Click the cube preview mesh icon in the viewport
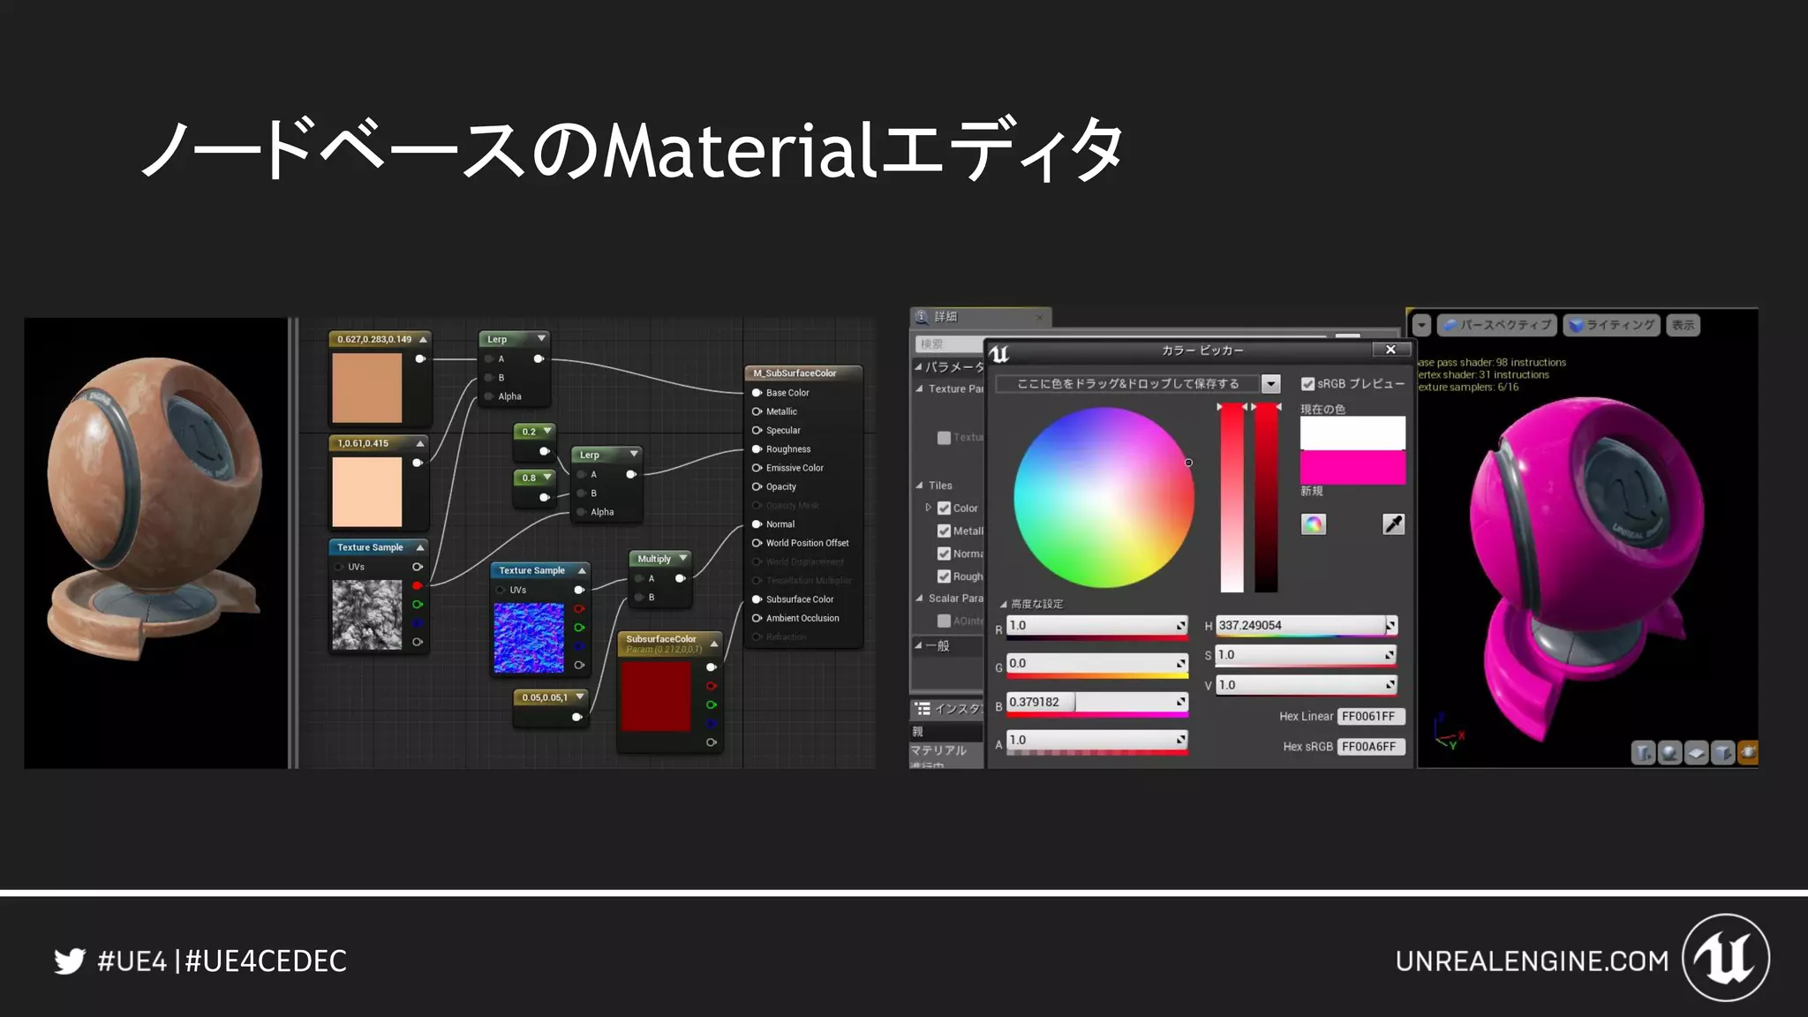This screenshot has height=1017, width=1808. [1722, 752]
